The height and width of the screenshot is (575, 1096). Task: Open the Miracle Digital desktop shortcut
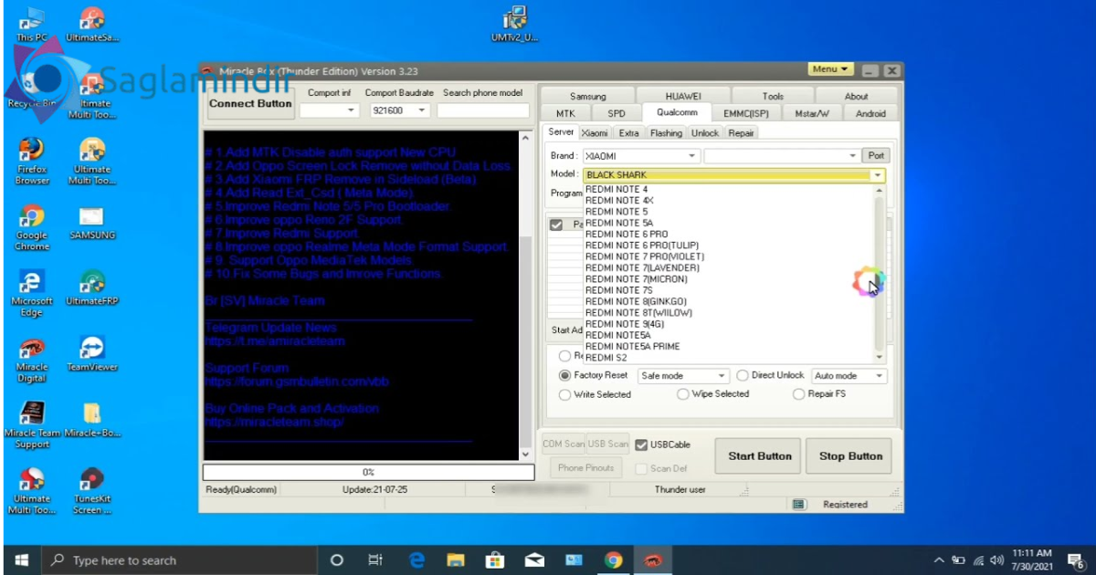pos(32,361)
